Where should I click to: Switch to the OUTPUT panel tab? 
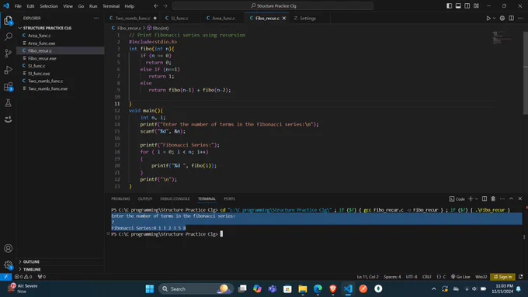[x=144, y=199]
